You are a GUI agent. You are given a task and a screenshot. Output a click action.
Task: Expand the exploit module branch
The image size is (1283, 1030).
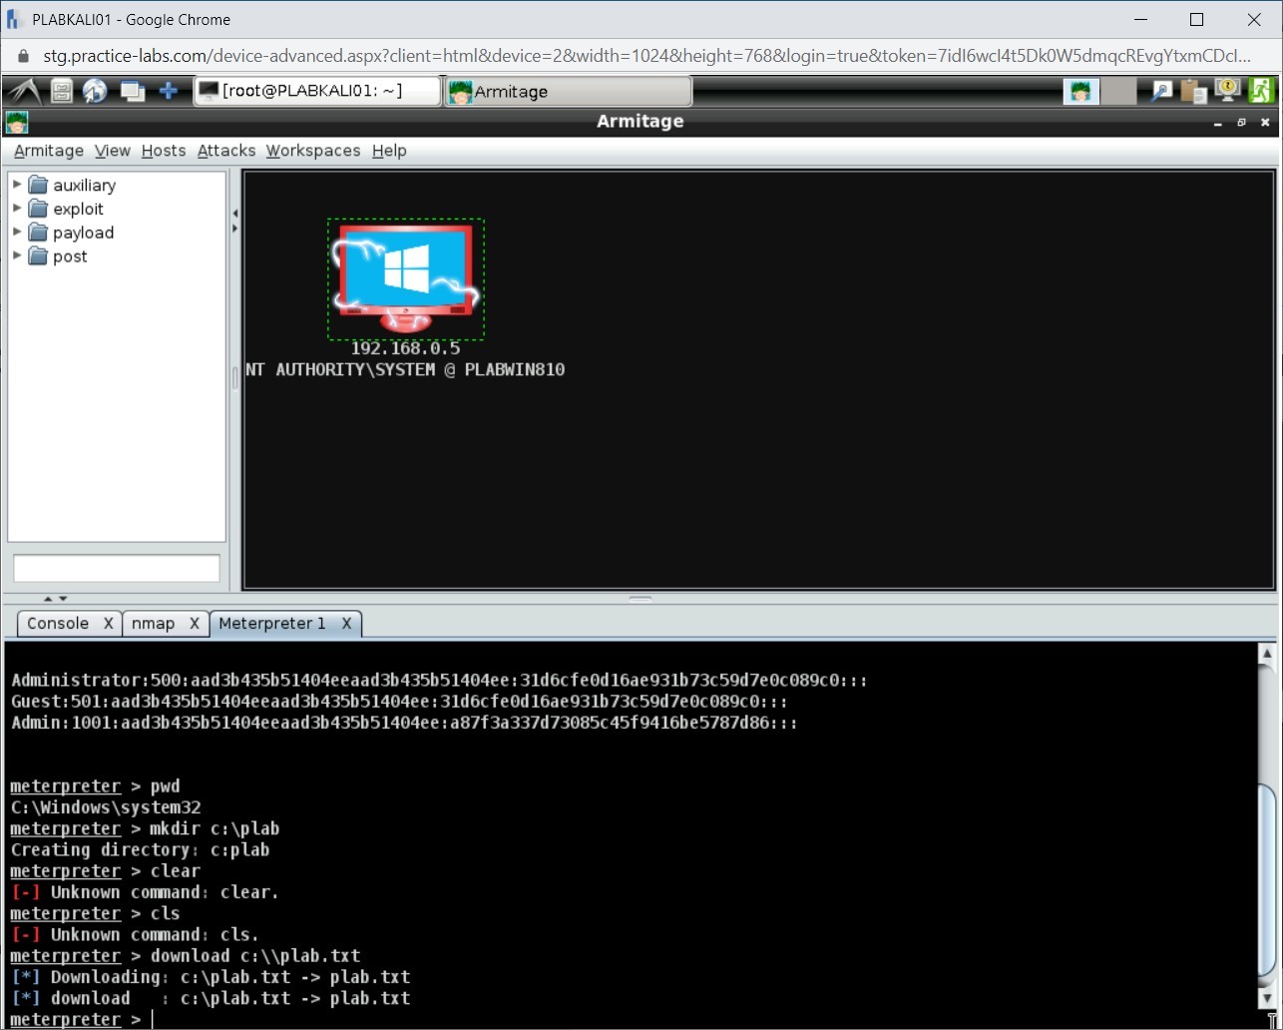tap(16, 209)
